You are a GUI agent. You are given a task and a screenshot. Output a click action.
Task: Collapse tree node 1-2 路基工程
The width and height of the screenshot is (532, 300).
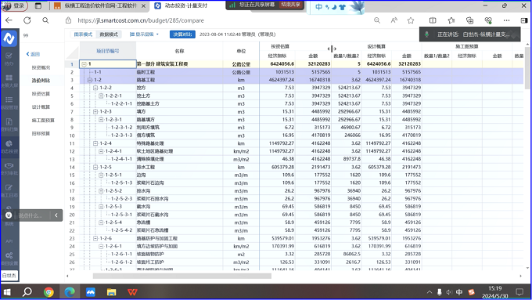tap(89, 80)
